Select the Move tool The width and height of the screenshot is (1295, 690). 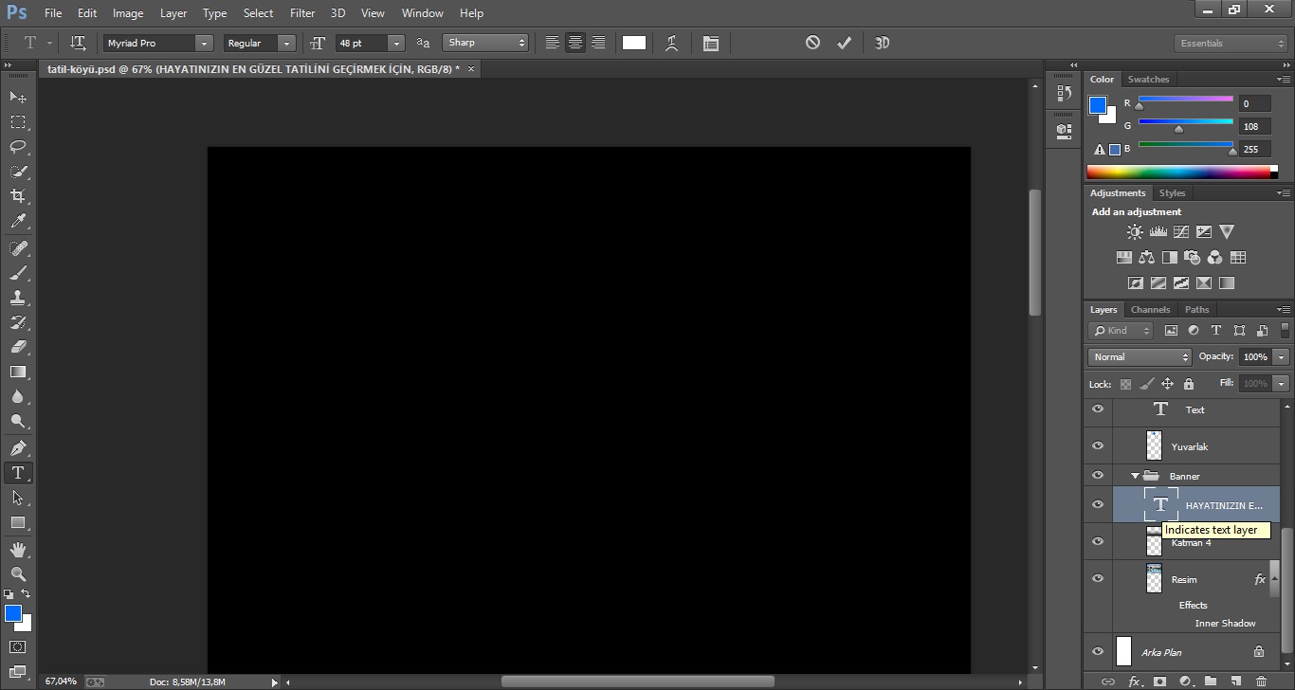coord(18,97)
